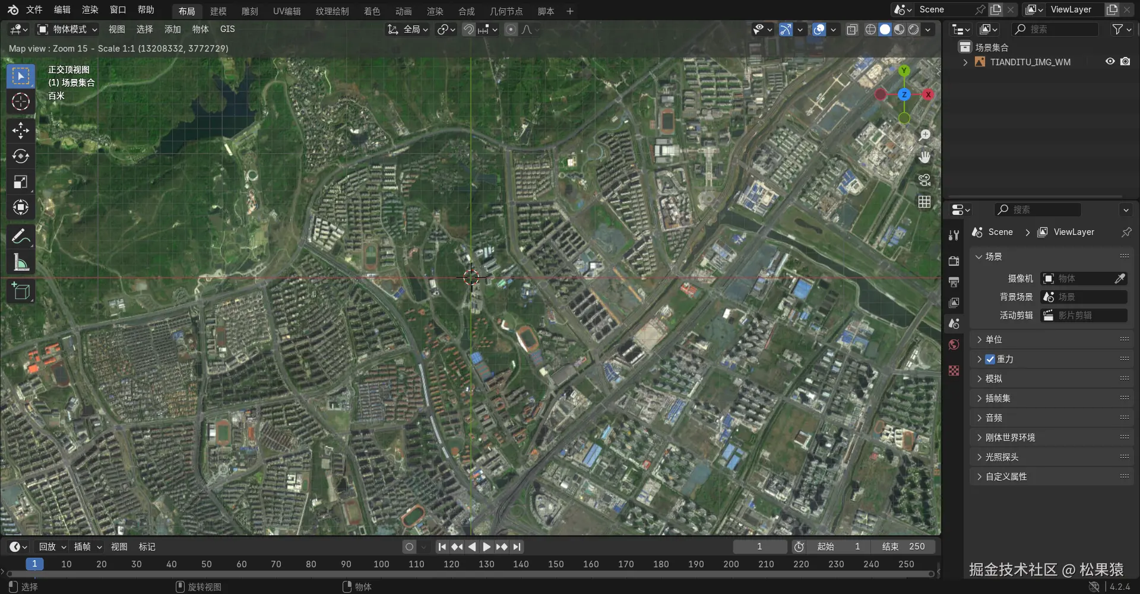
Task: Expand the TIANDITU_IMG_WM collection tree
Action: (965, 62)
